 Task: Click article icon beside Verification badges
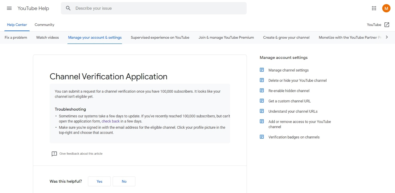click(262, 137)
